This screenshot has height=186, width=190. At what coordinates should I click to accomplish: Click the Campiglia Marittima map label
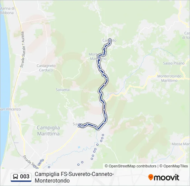[x=48, y=131]
